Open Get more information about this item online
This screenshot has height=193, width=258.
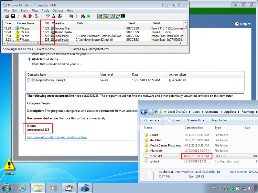(x=57, y=137)
